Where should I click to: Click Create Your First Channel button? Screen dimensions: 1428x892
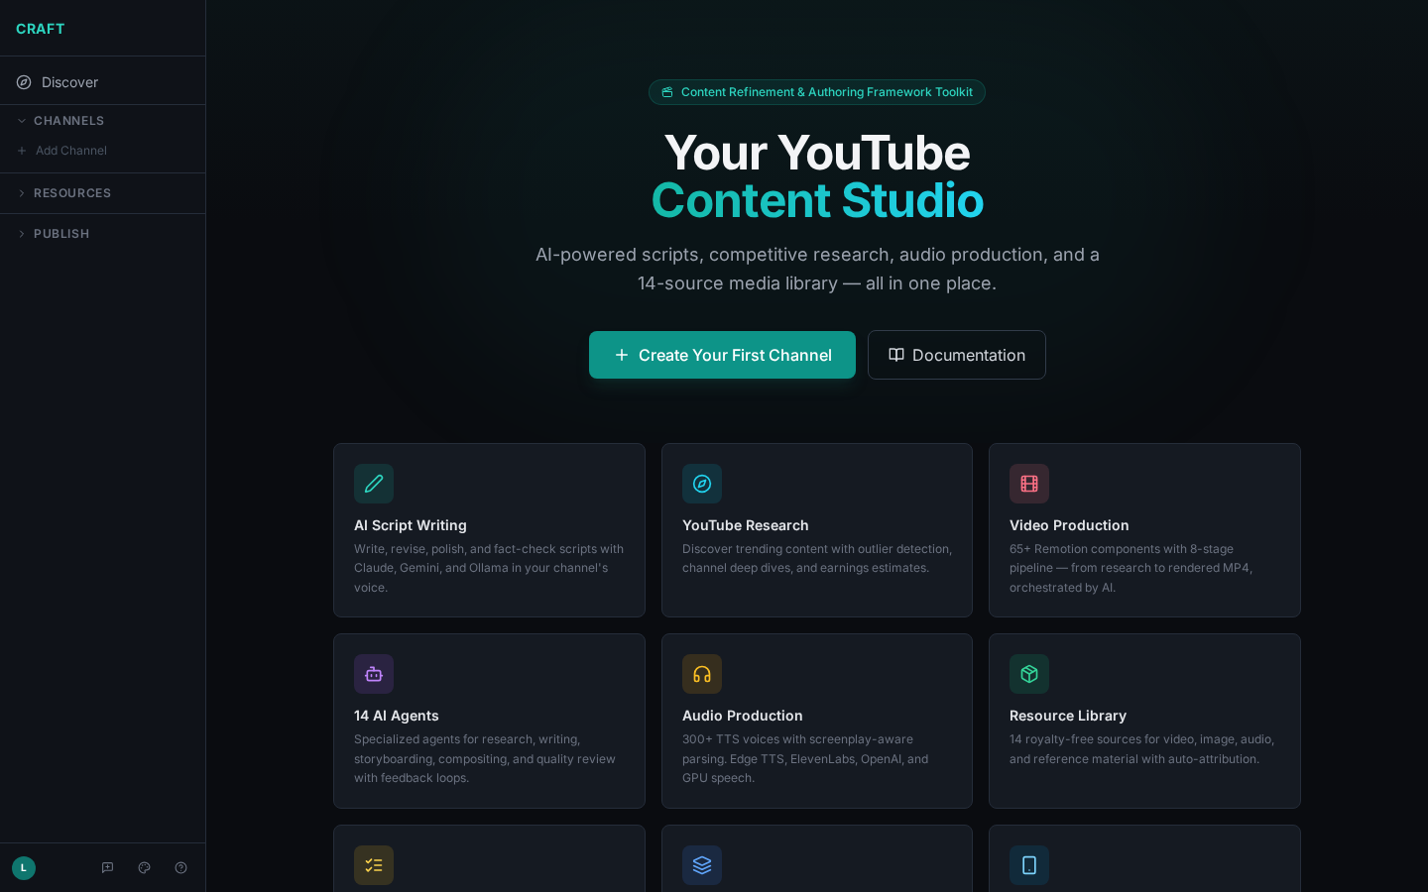click(722, 355)
